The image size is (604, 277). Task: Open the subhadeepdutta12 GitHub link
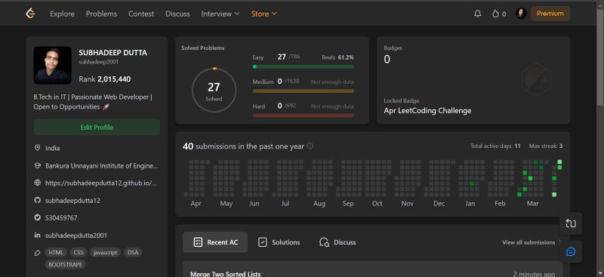point(72,201)
